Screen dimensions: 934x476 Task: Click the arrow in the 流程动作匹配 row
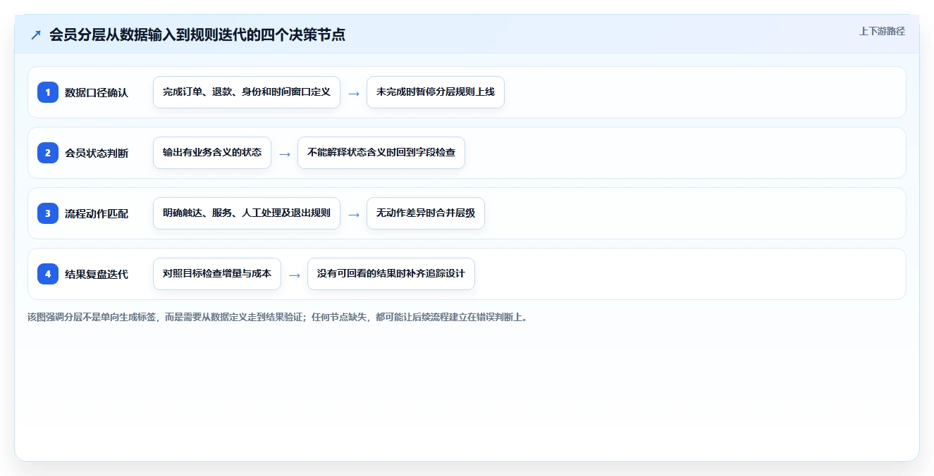tap(354, 214)
